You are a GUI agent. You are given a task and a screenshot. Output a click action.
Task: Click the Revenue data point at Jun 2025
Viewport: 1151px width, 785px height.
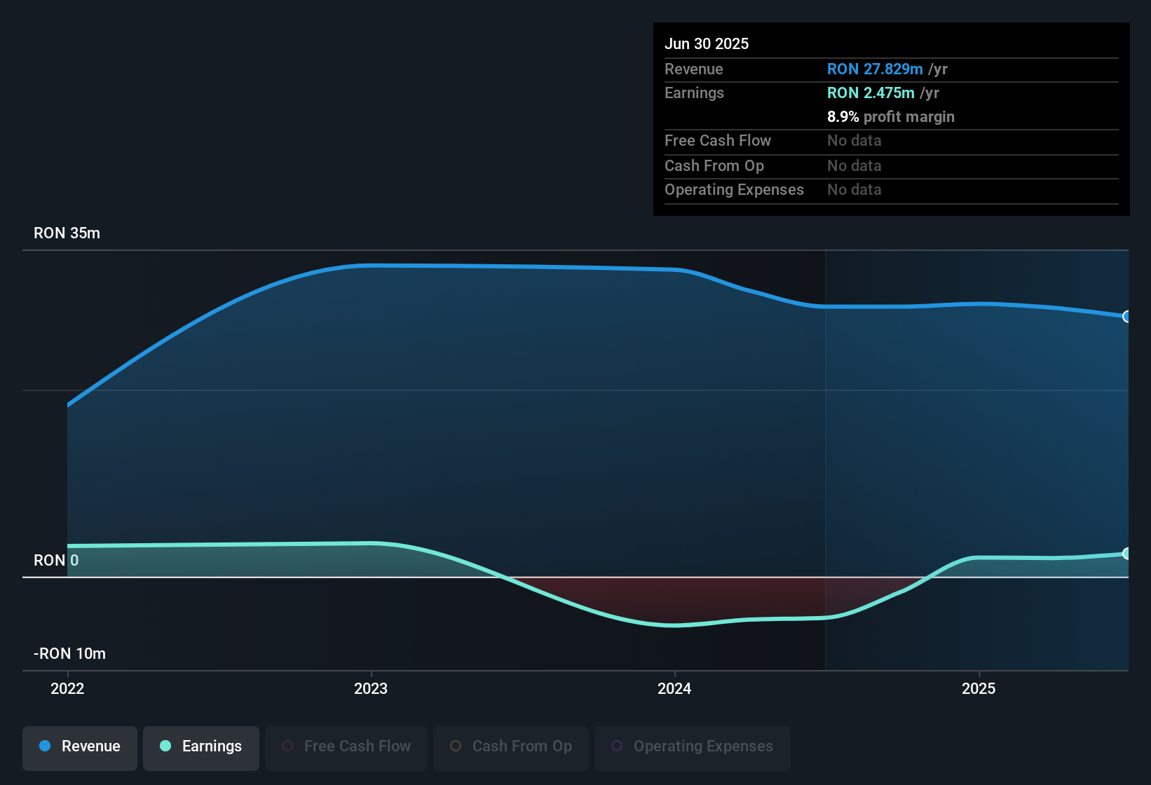click(1127, 316)
